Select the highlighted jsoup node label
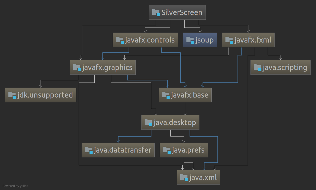The height and width of the screenshot is (190, 316). click(x=205, y=40)
